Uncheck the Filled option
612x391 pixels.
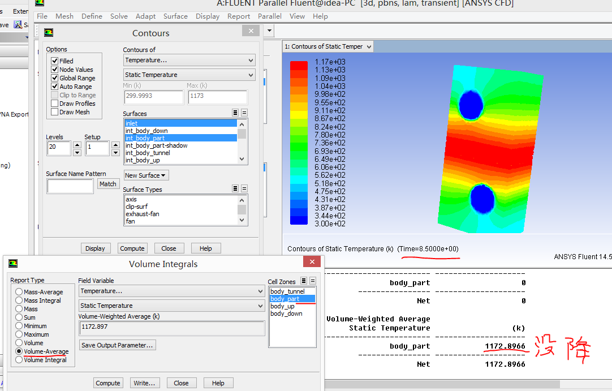point(55,61)
